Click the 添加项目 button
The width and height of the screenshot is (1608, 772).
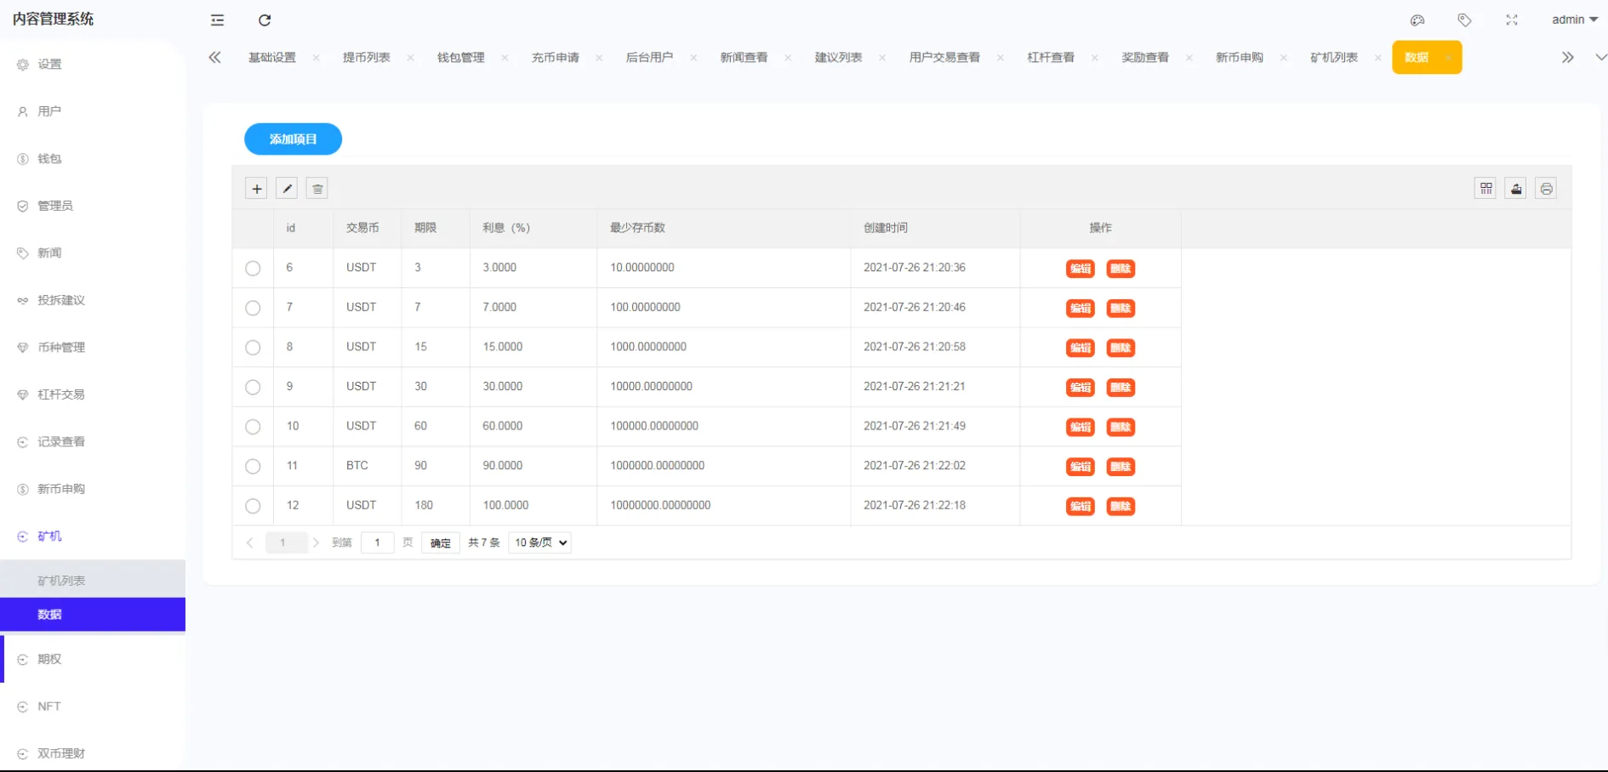293,139
